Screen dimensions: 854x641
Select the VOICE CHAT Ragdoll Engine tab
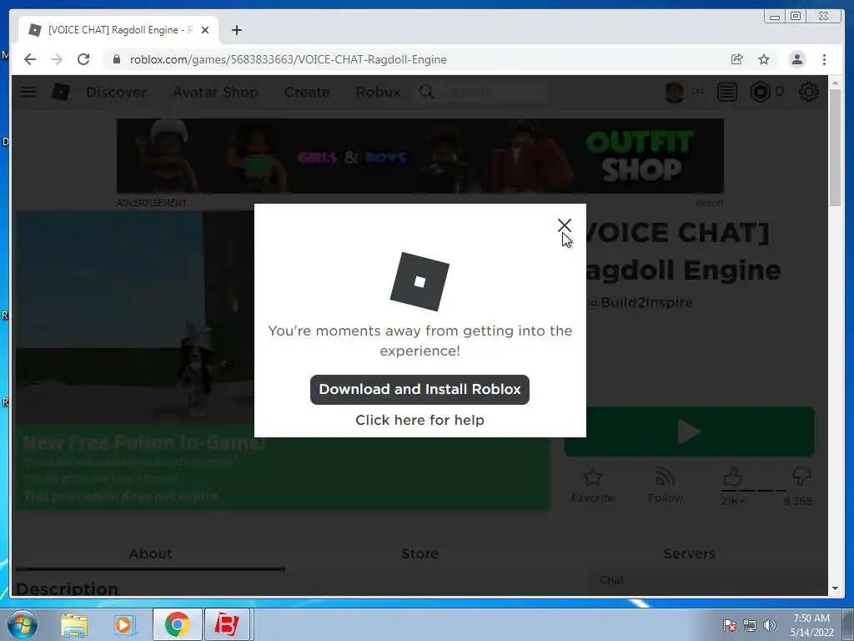click(x=118, y=30)
